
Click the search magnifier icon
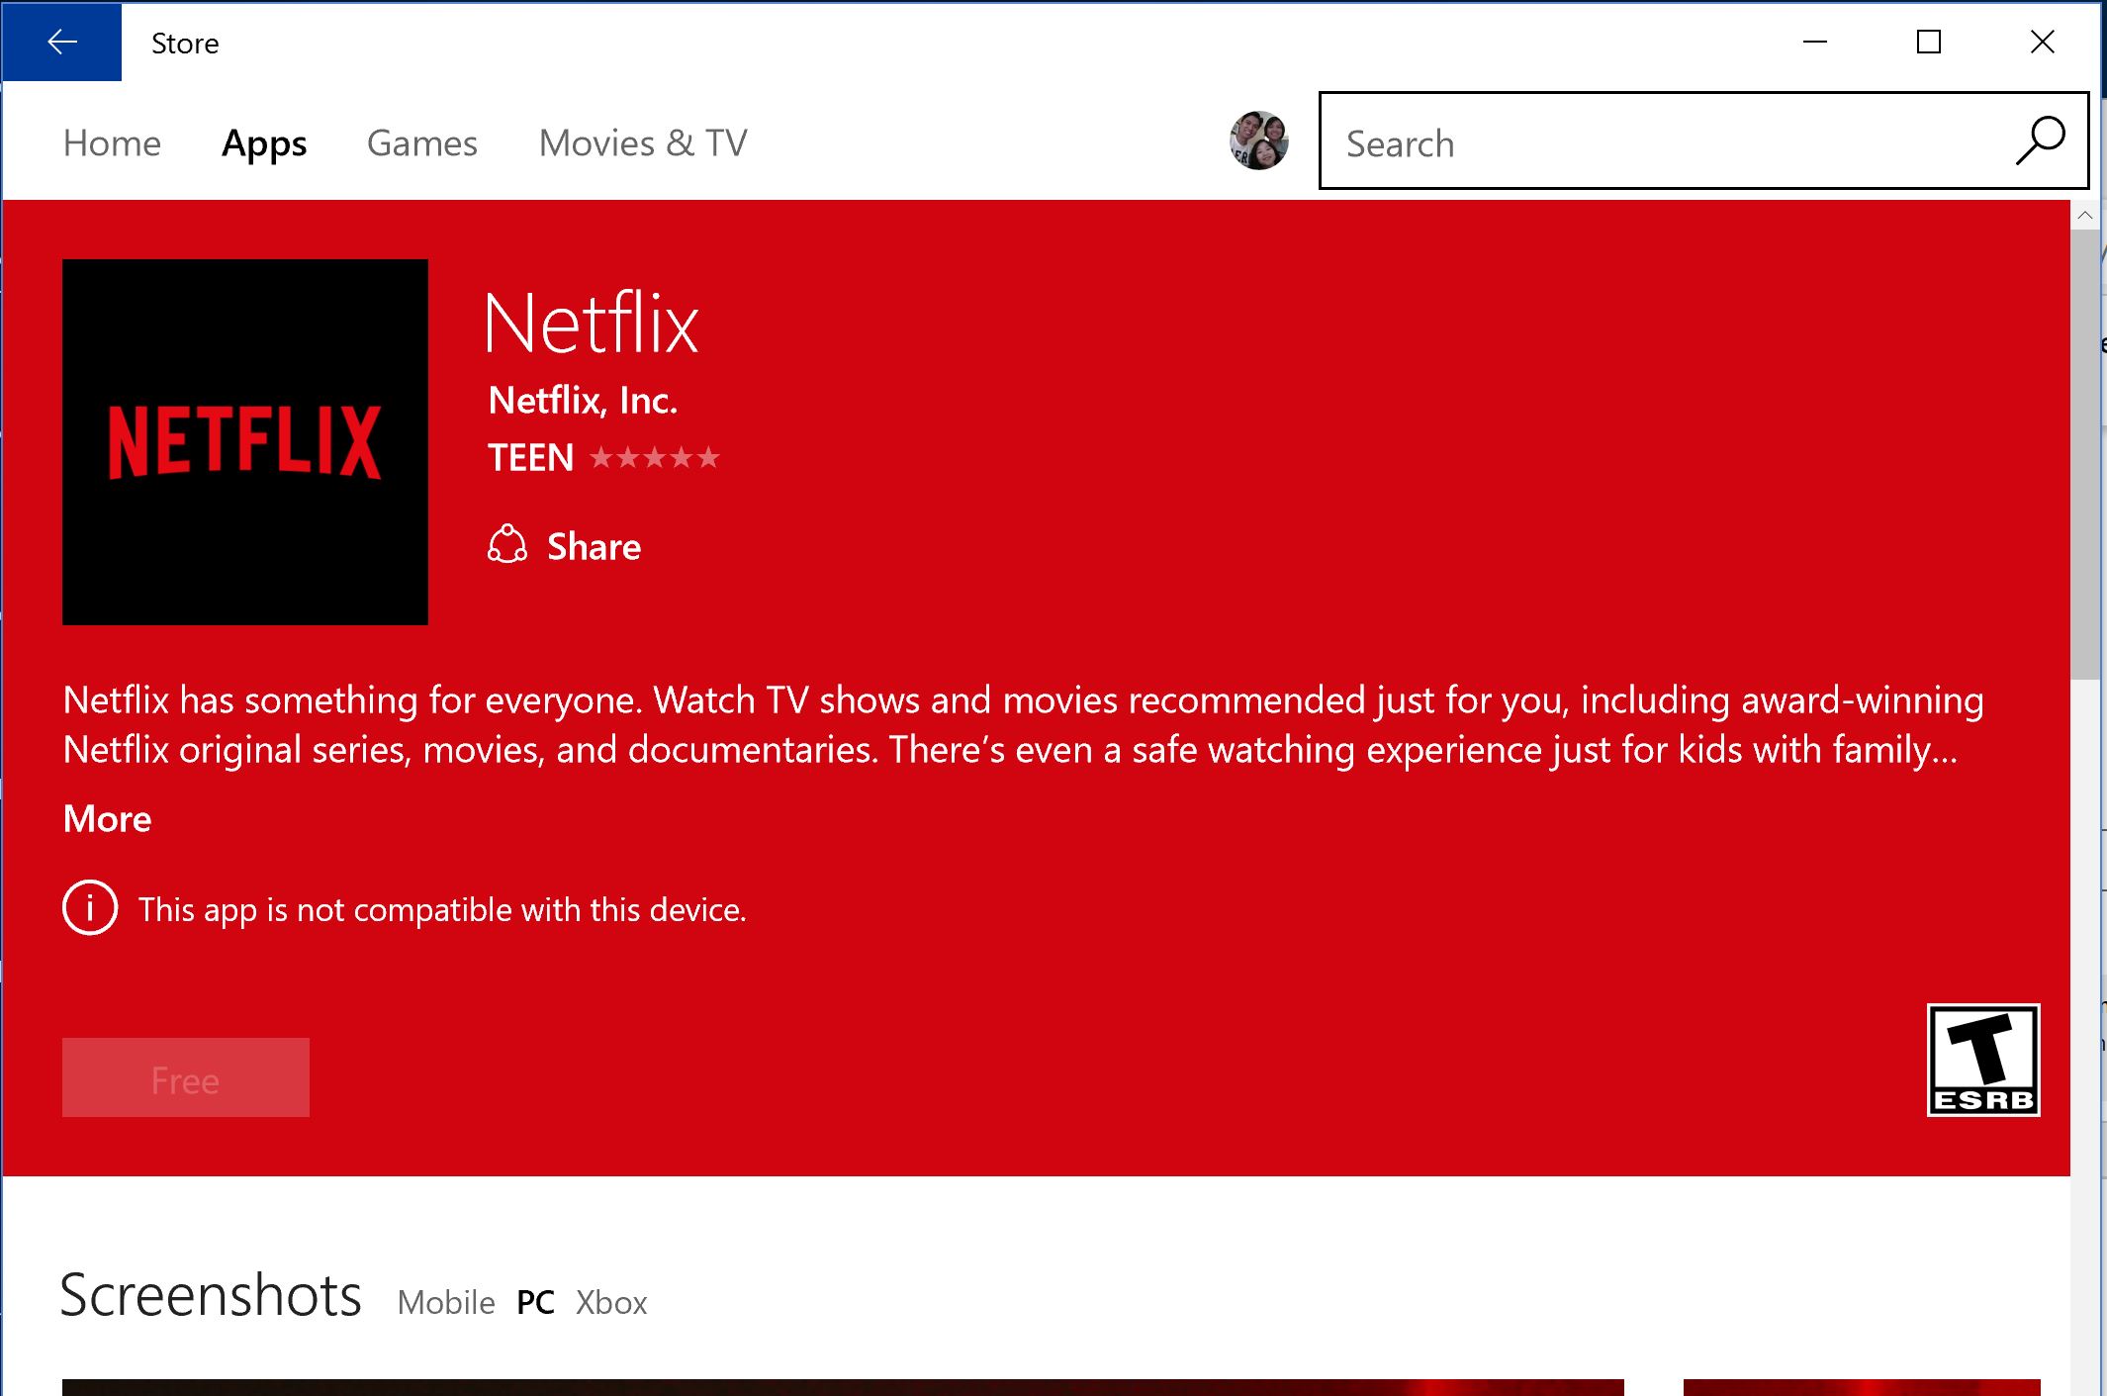[x=2040, y=140]
